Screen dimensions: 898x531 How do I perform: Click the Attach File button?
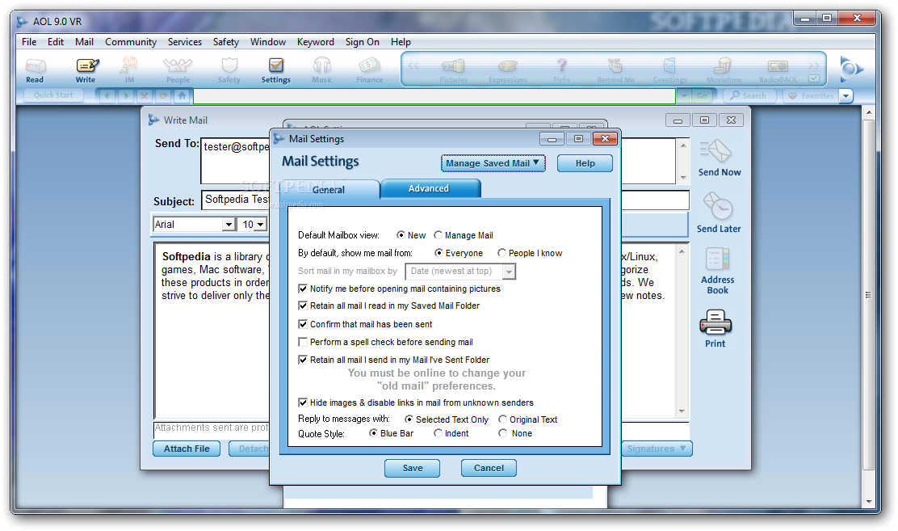pos(187,449)
